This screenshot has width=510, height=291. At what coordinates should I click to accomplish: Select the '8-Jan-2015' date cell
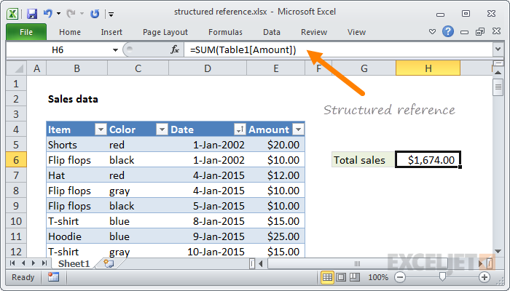(208, 221)
